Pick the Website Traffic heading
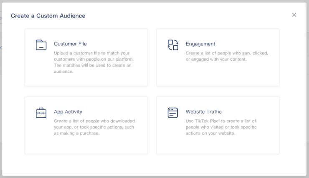The image size is (309, 178). [204, 112]
